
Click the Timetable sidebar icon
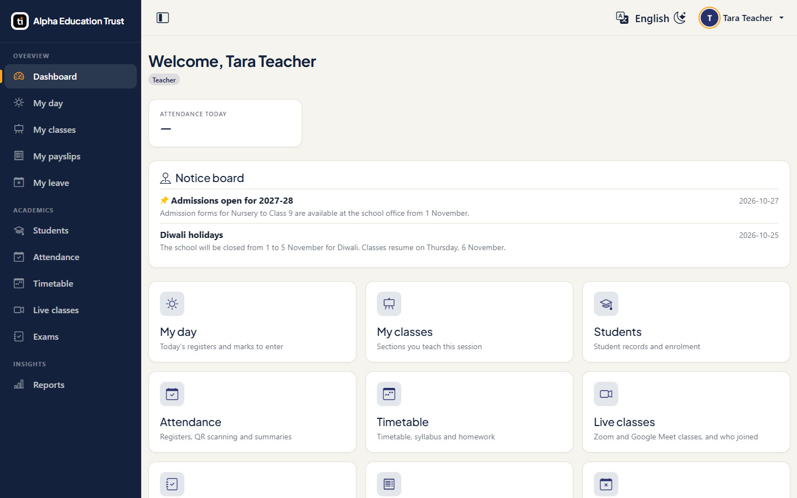(19, 283)
